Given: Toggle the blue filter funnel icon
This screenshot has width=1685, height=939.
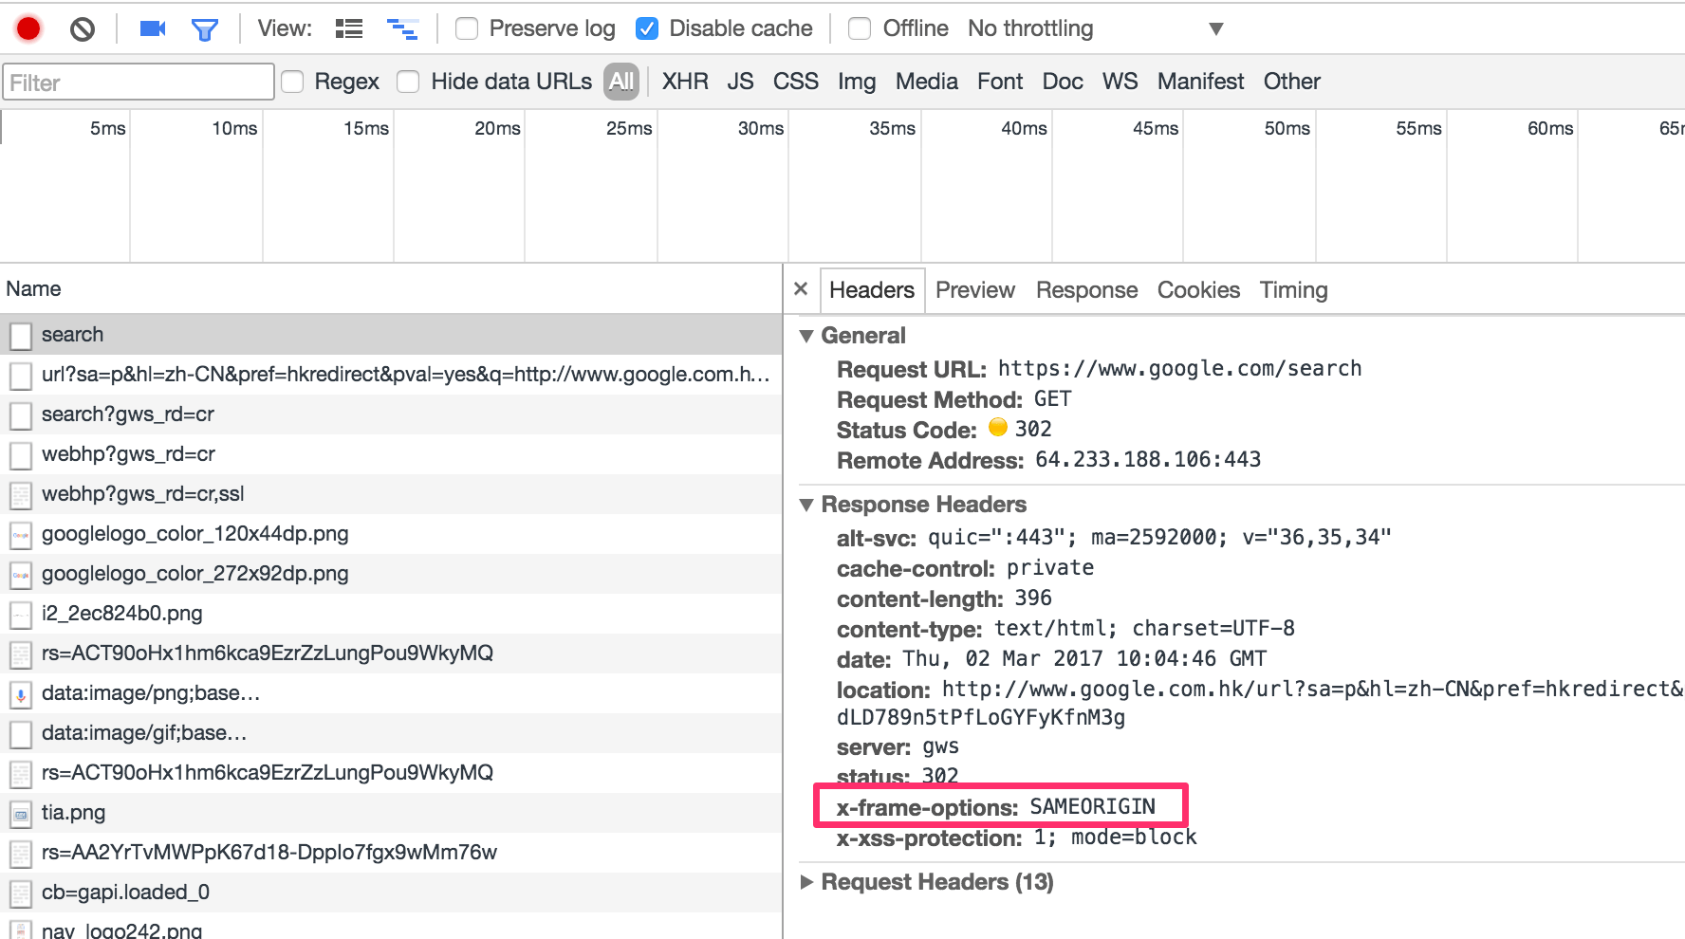Looking at the screenshot, I should [205, 30].
